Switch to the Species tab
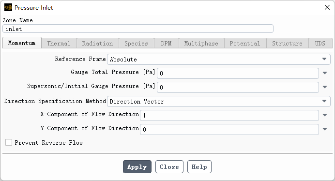The width and height of the screenshot is (335, 181). point(137,44)
